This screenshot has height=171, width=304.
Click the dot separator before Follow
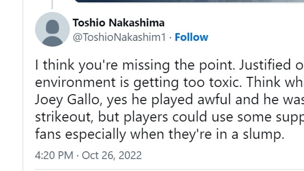tap(170, 37)
